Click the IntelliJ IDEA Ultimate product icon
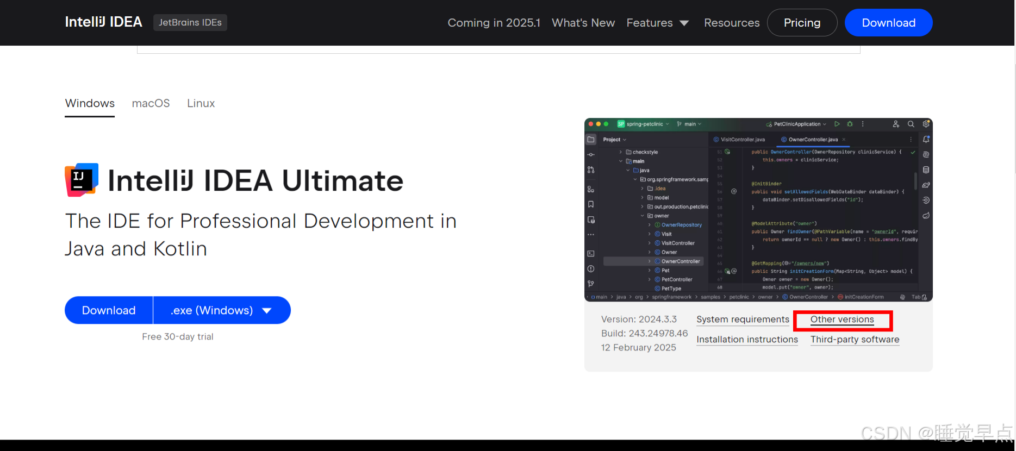The height and width of the screenshot is (451, 1016). pos(82,180)
